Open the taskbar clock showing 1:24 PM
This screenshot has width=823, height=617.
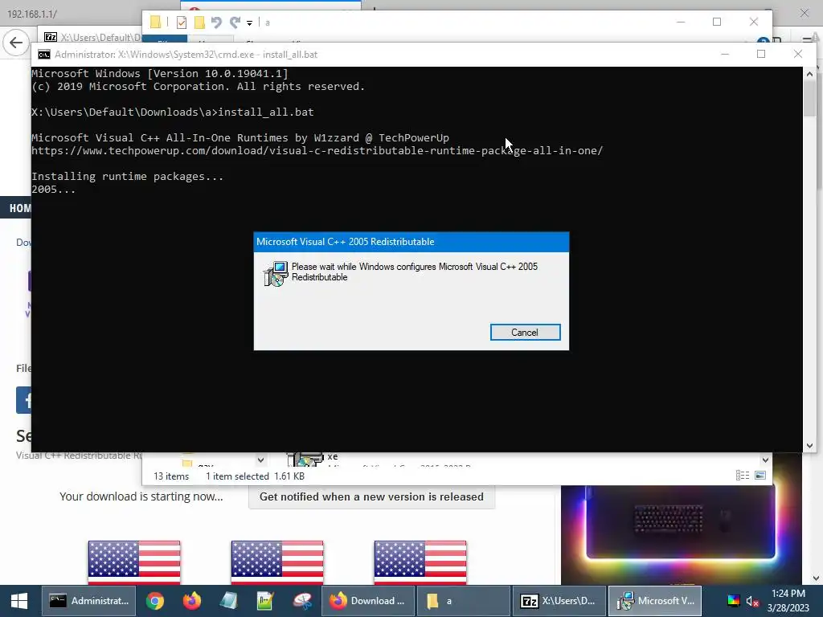pyautogui.click(x=788, y=601)
